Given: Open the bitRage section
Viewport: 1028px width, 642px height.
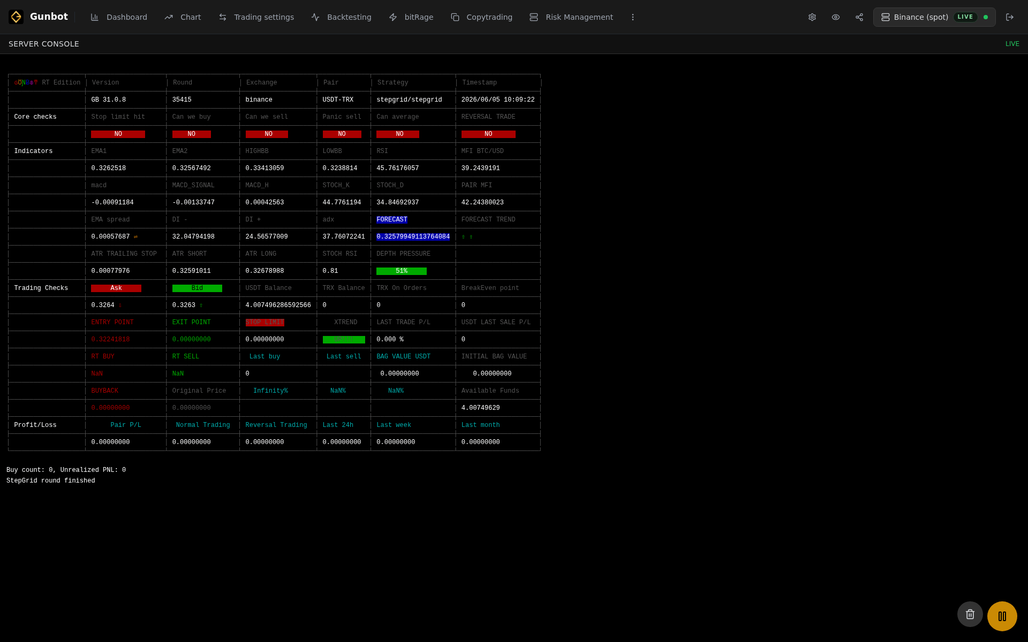Looking at the screenshot, I should tap(411, 17).
